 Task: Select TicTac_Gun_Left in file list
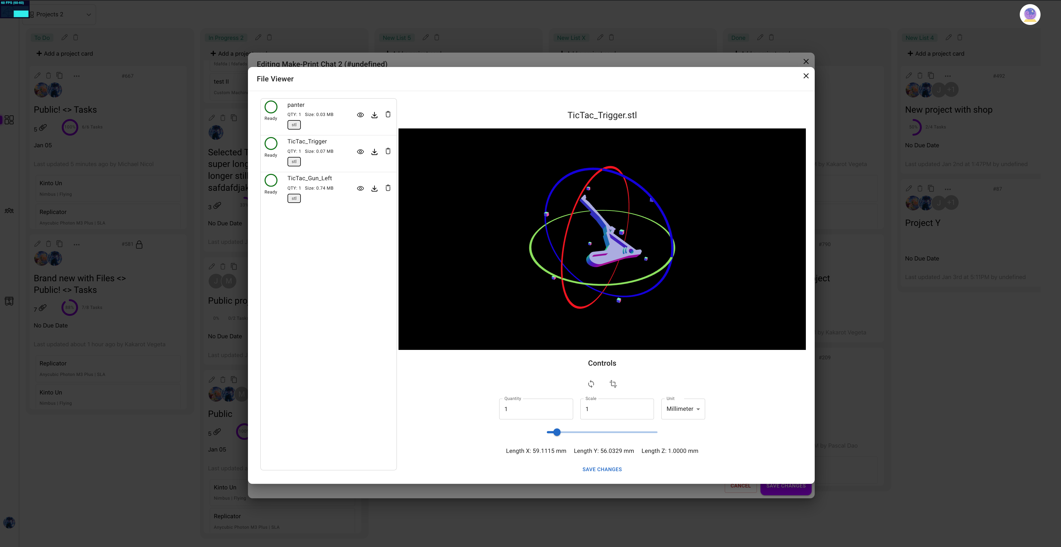309,178
